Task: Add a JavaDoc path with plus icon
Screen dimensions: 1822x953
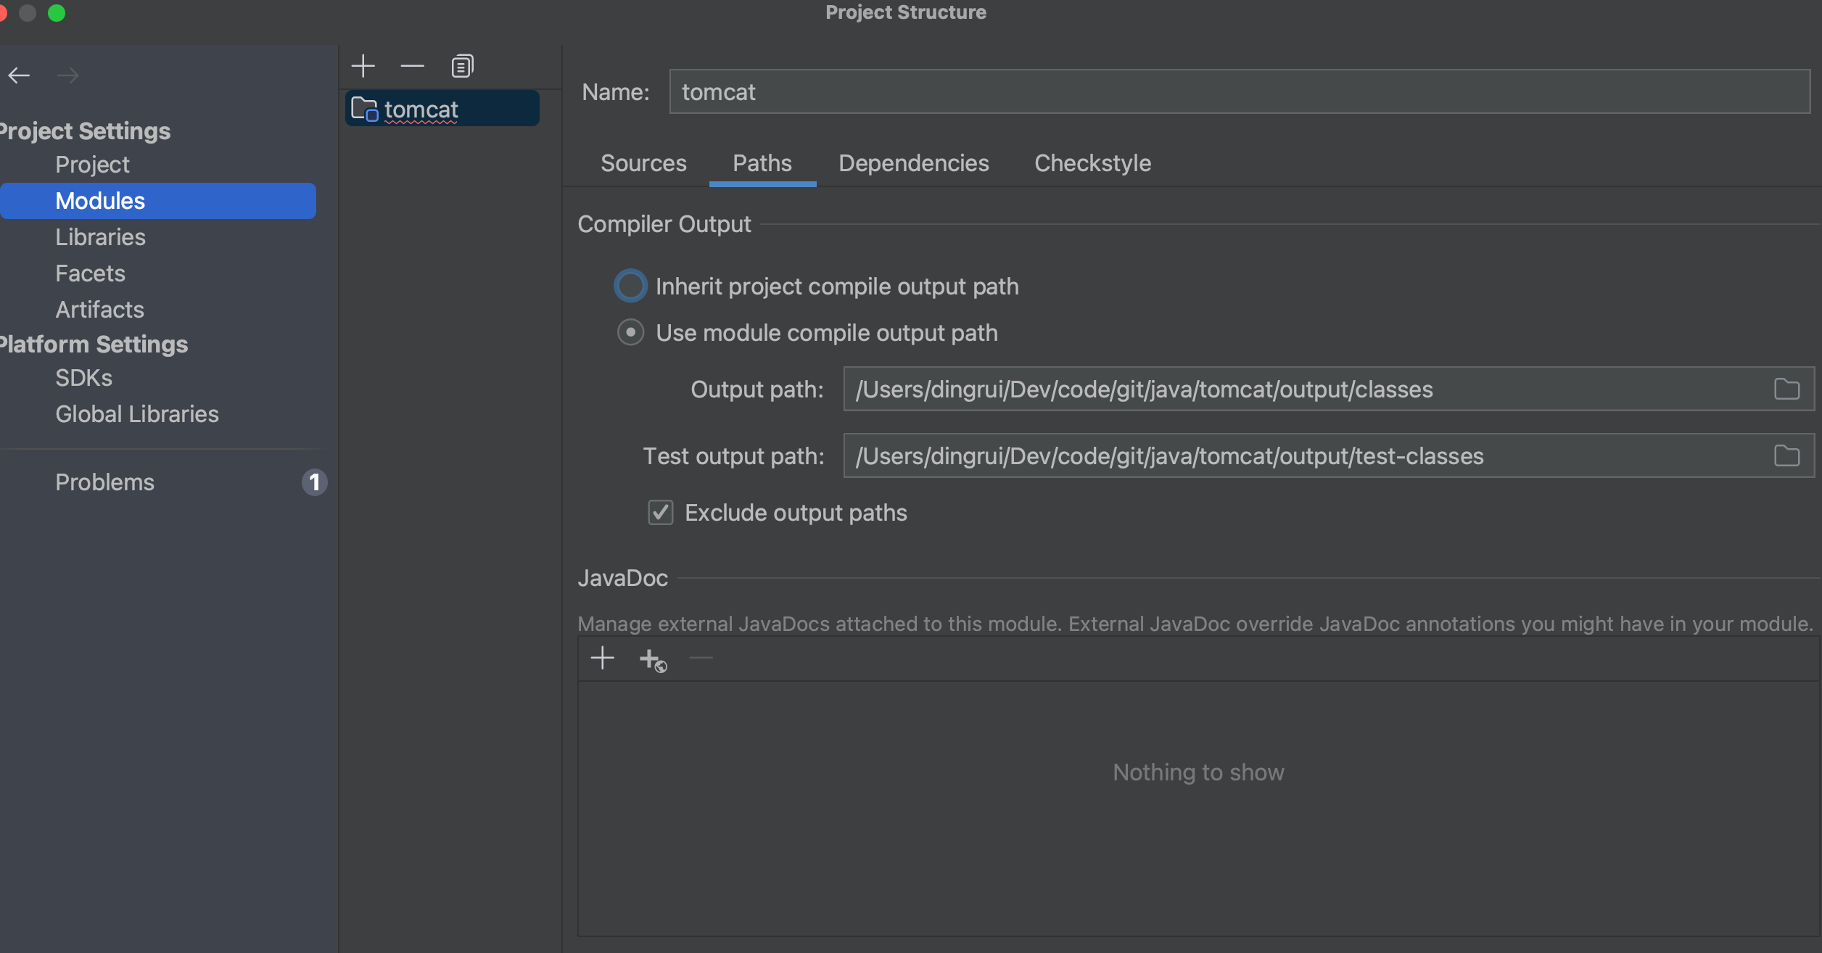Action: pyautogui.click(x=602, y=659)
